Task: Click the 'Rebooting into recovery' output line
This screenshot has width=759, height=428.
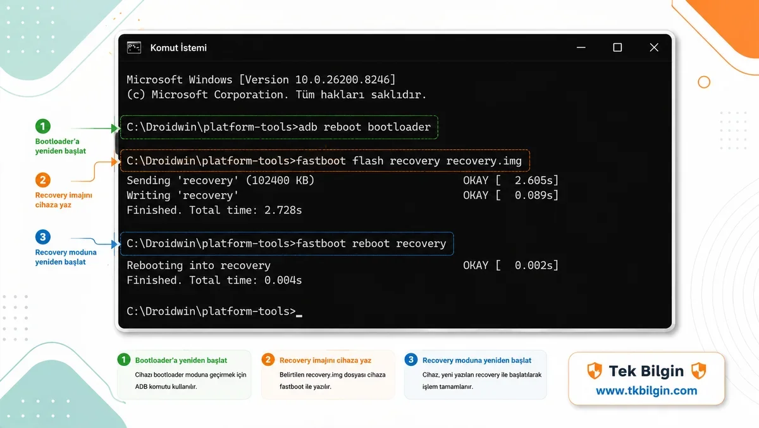Action: pos(199,265)
